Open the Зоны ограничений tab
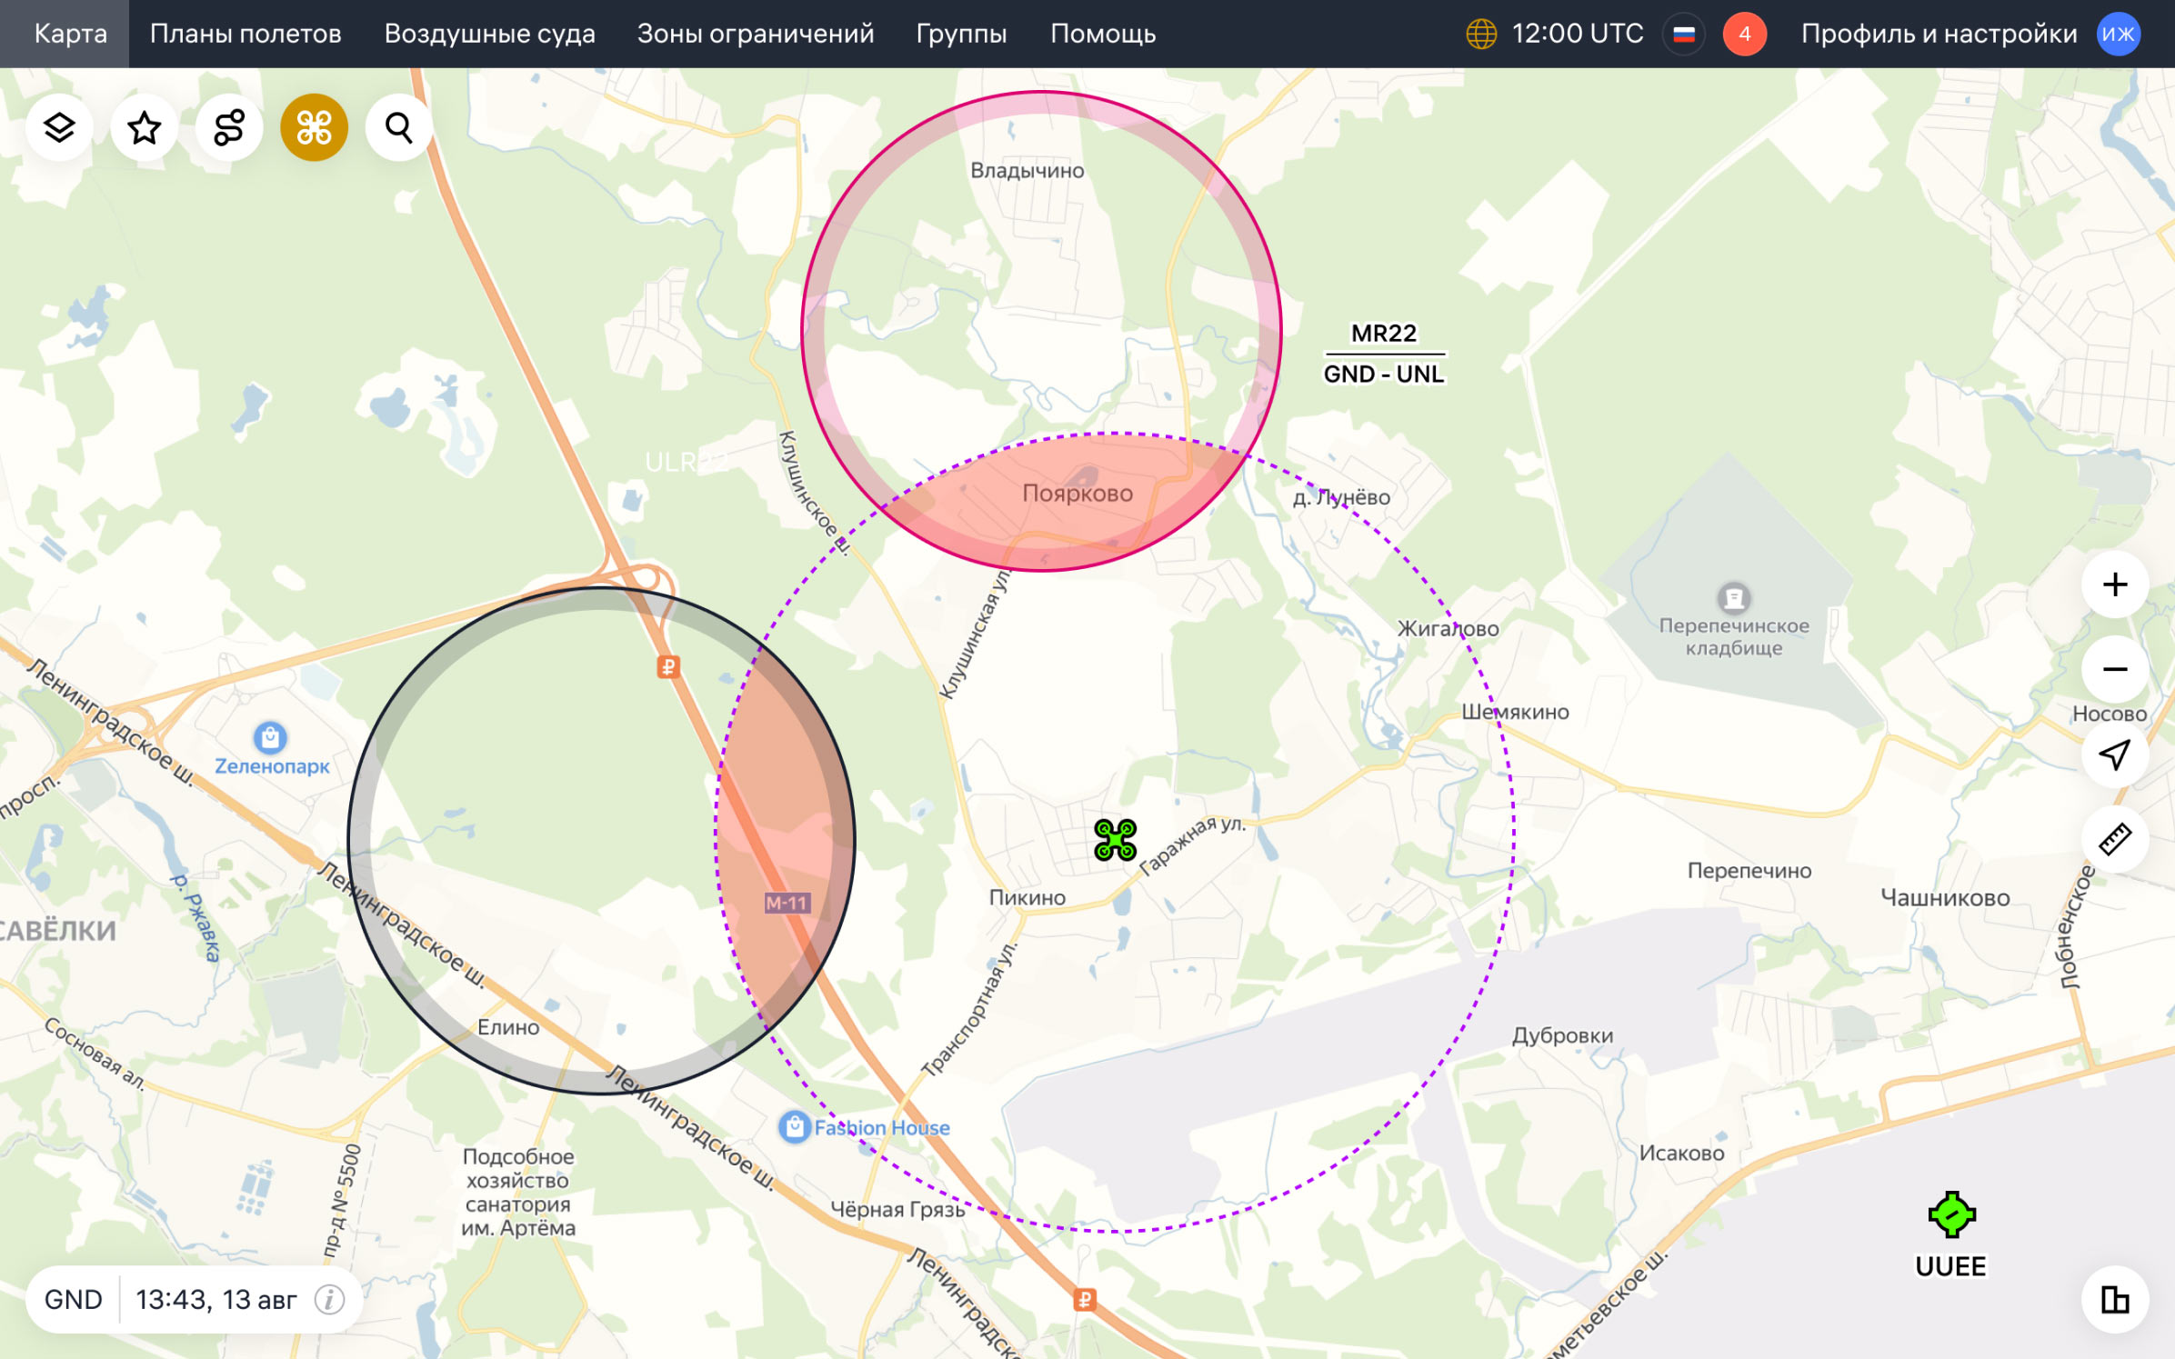 coord(755,34)
